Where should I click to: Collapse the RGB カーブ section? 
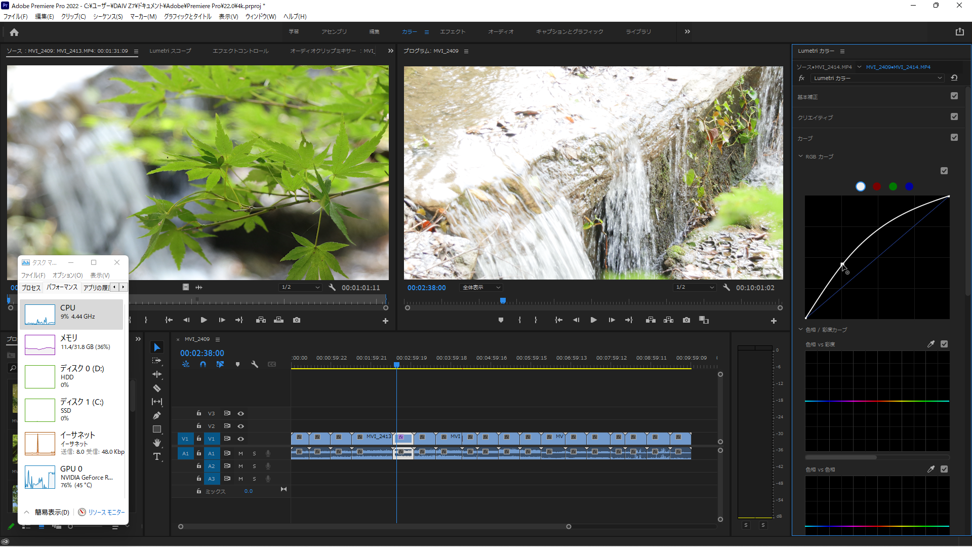(800, 157)
